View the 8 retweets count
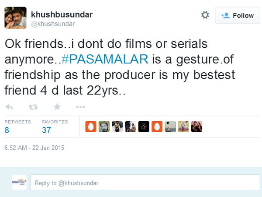The width and height of the screenshot is (262, 197). coord(7,130)
